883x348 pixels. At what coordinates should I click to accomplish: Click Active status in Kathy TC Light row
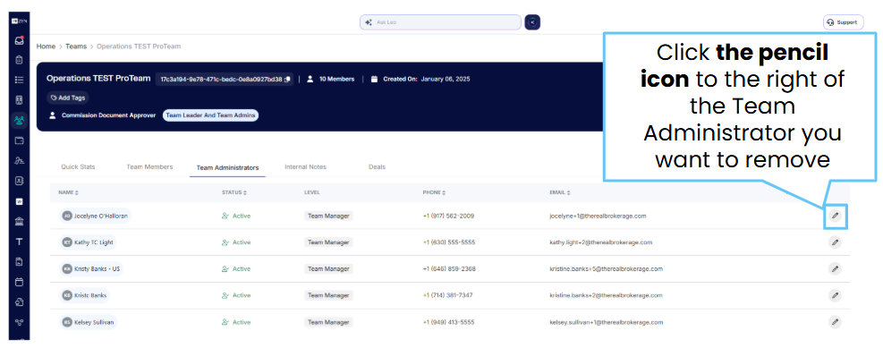[x=236, y=242]
